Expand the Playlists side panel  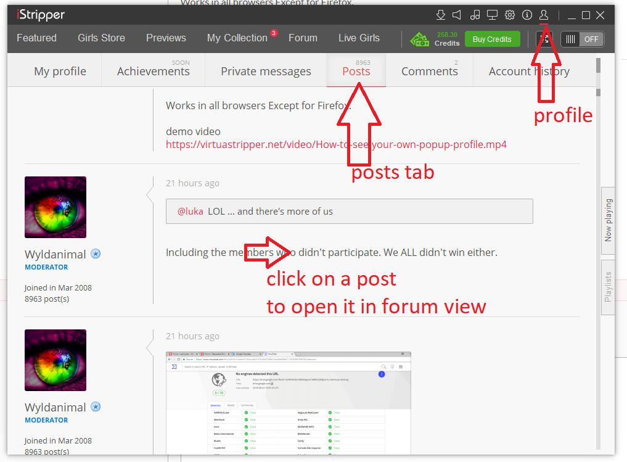tap(608, 287)
